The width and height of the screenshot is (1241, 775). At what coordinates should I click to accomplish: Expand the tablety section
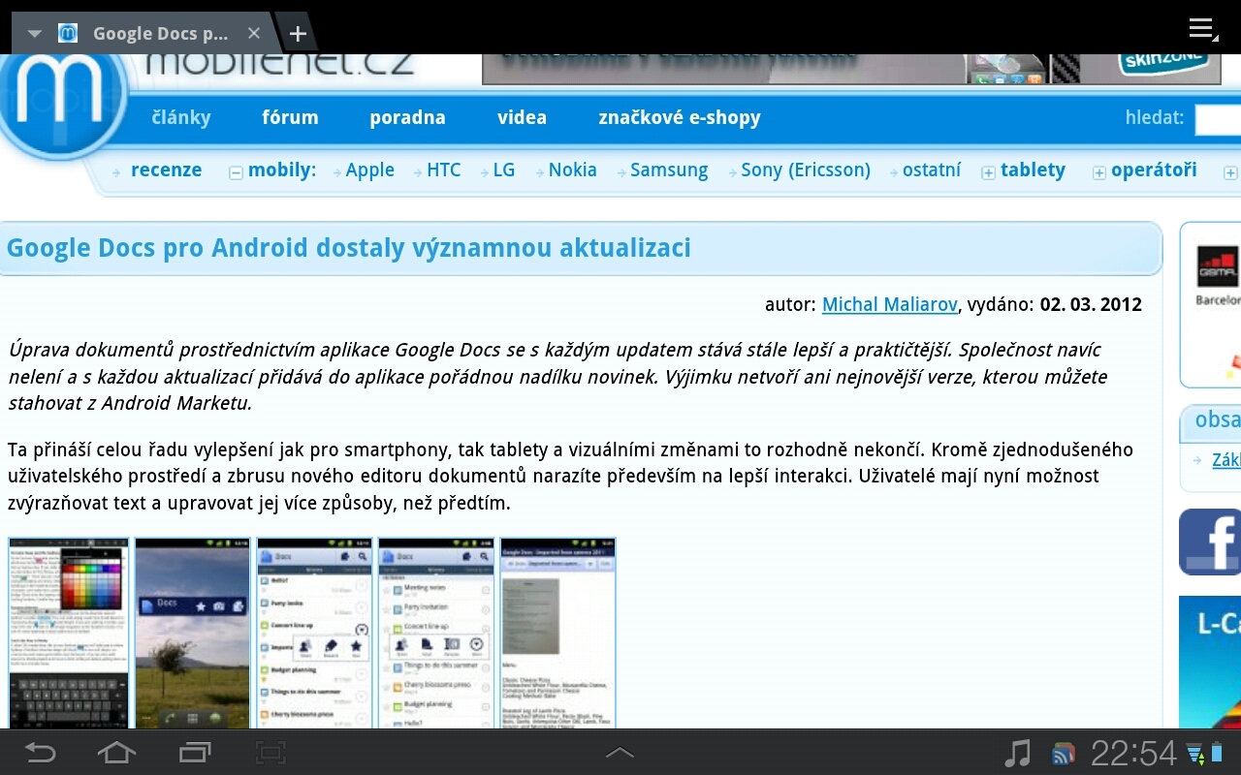coord(988,172)
